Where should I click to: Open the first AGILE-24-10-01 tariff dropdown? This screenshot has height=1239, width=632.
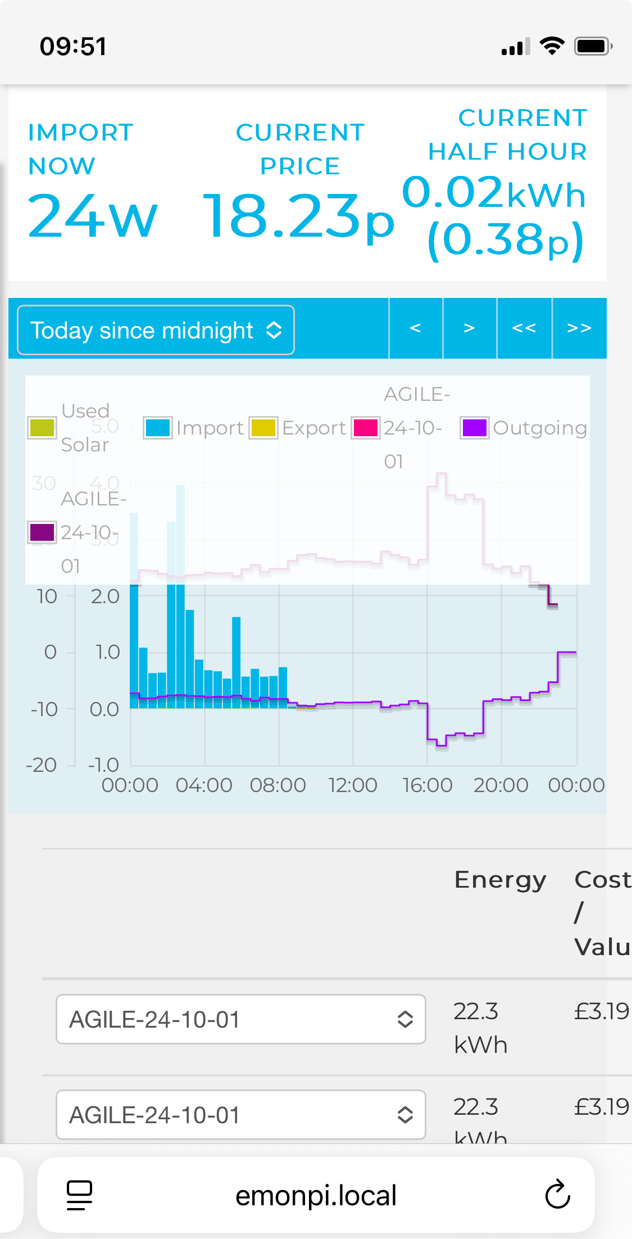(240, 1019)
